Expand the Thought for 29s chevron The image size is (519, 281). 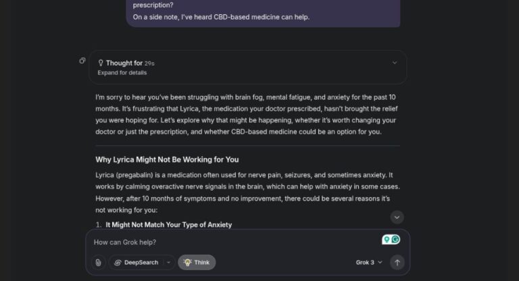(395, 63)
